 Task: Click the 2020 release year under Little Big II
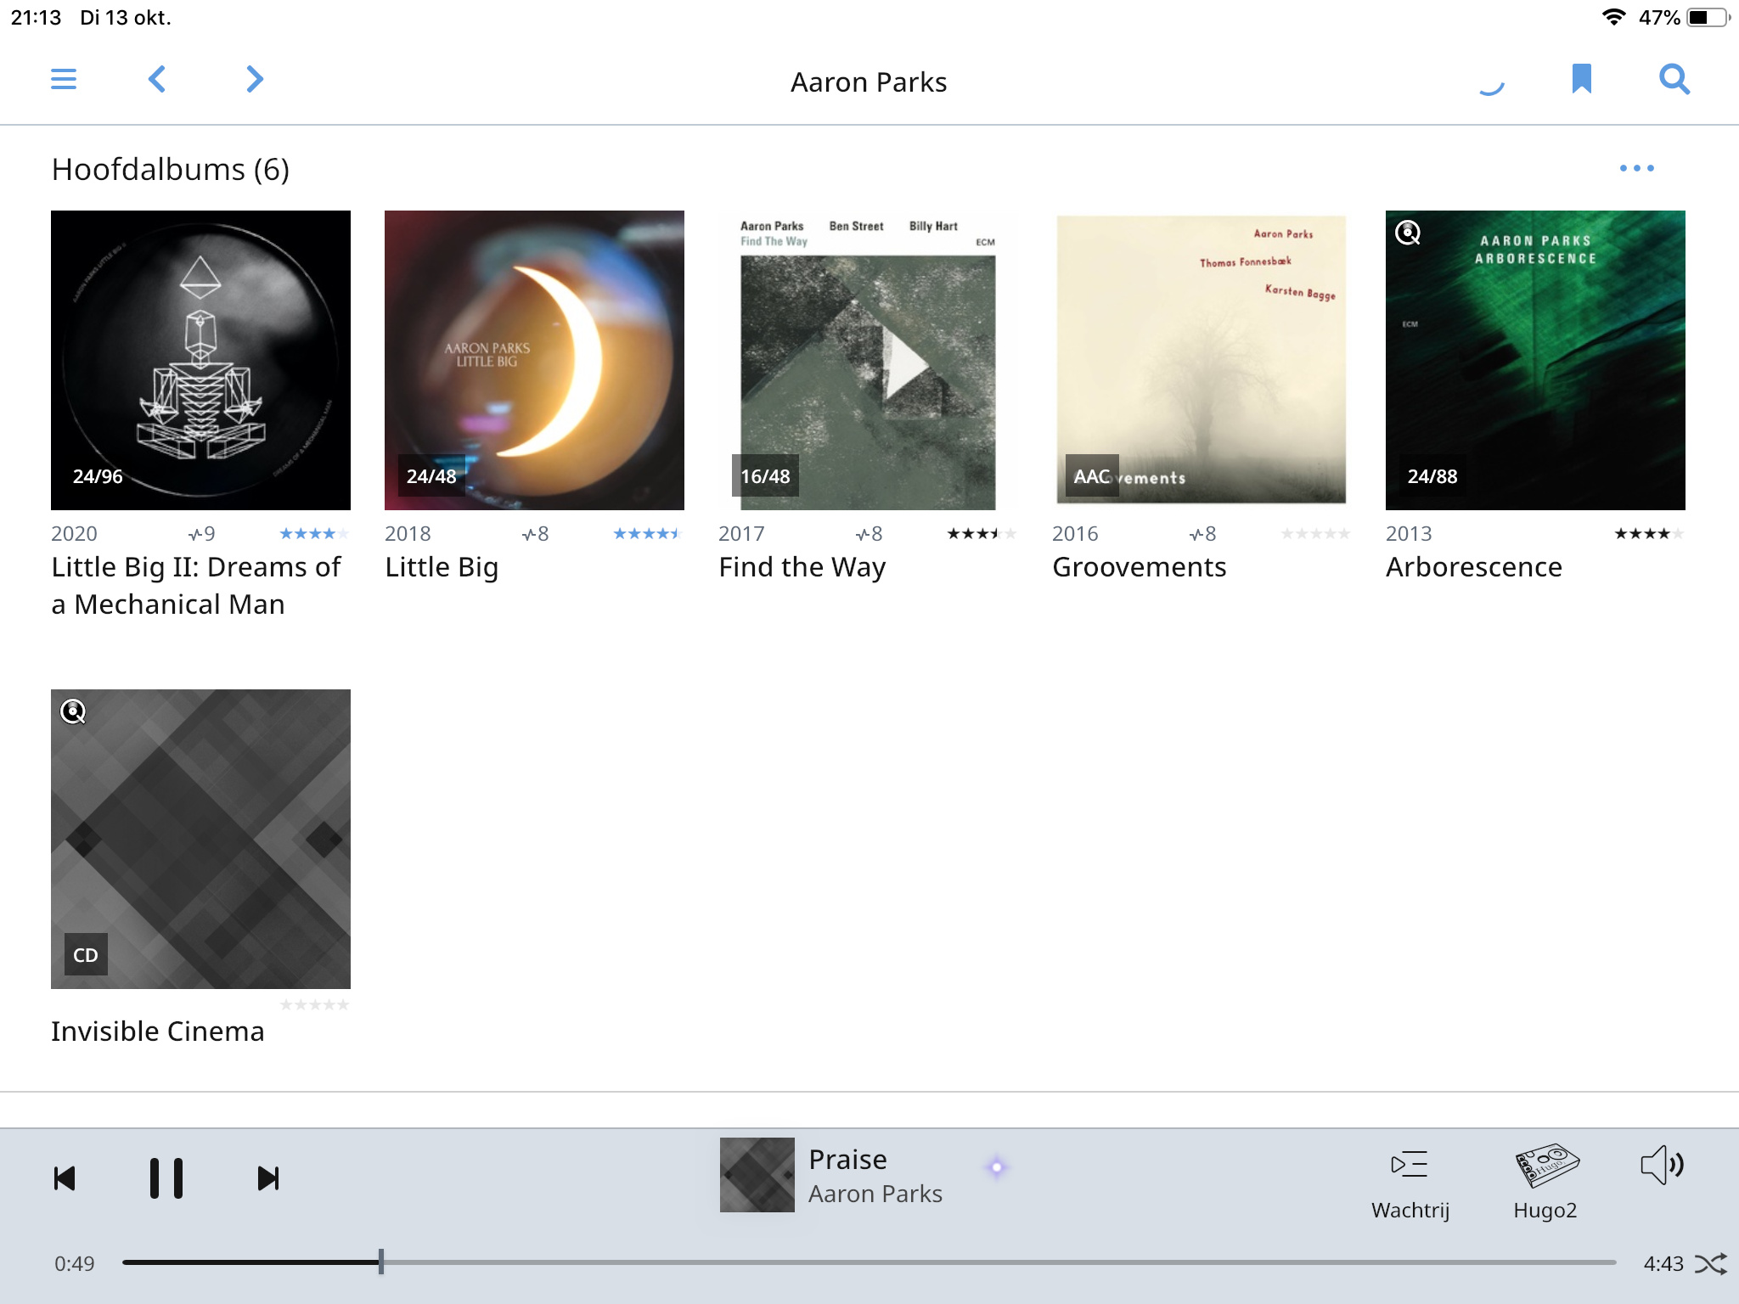point(74,533)
